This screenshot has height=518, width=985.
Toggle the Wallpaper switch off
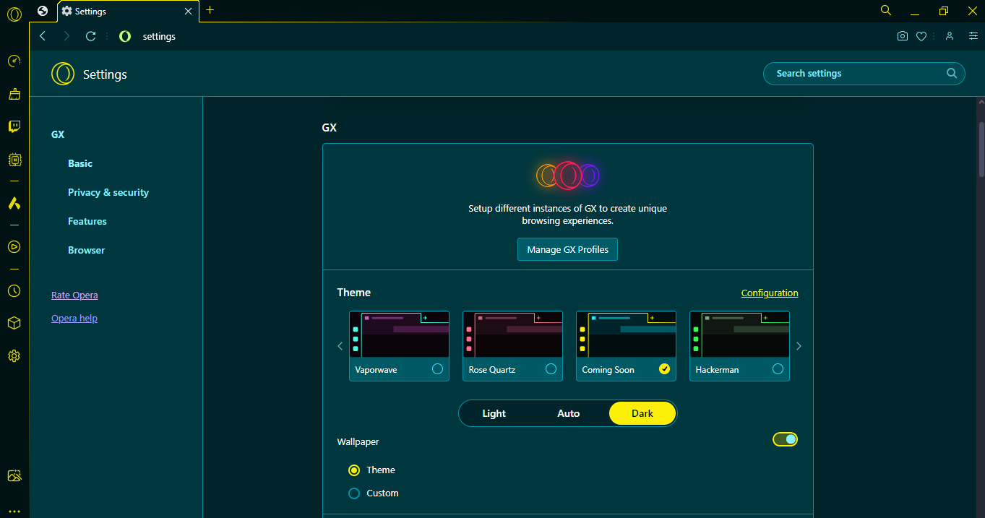pyautogui.click(x=786, y=439)
